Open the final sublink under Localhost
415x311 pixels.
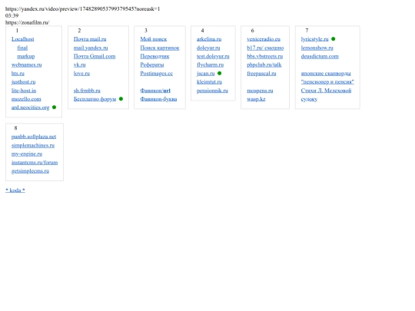[x=22, y=48]
